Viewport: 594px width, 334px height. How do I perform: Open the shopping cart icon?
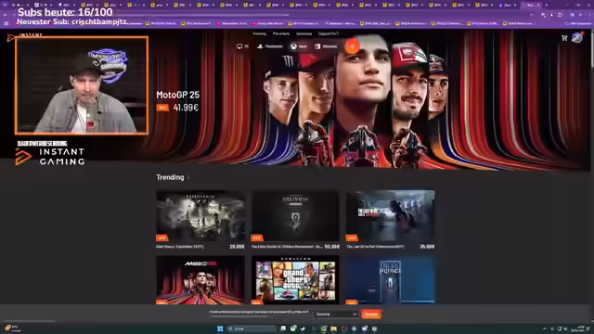tap(564, 38)
